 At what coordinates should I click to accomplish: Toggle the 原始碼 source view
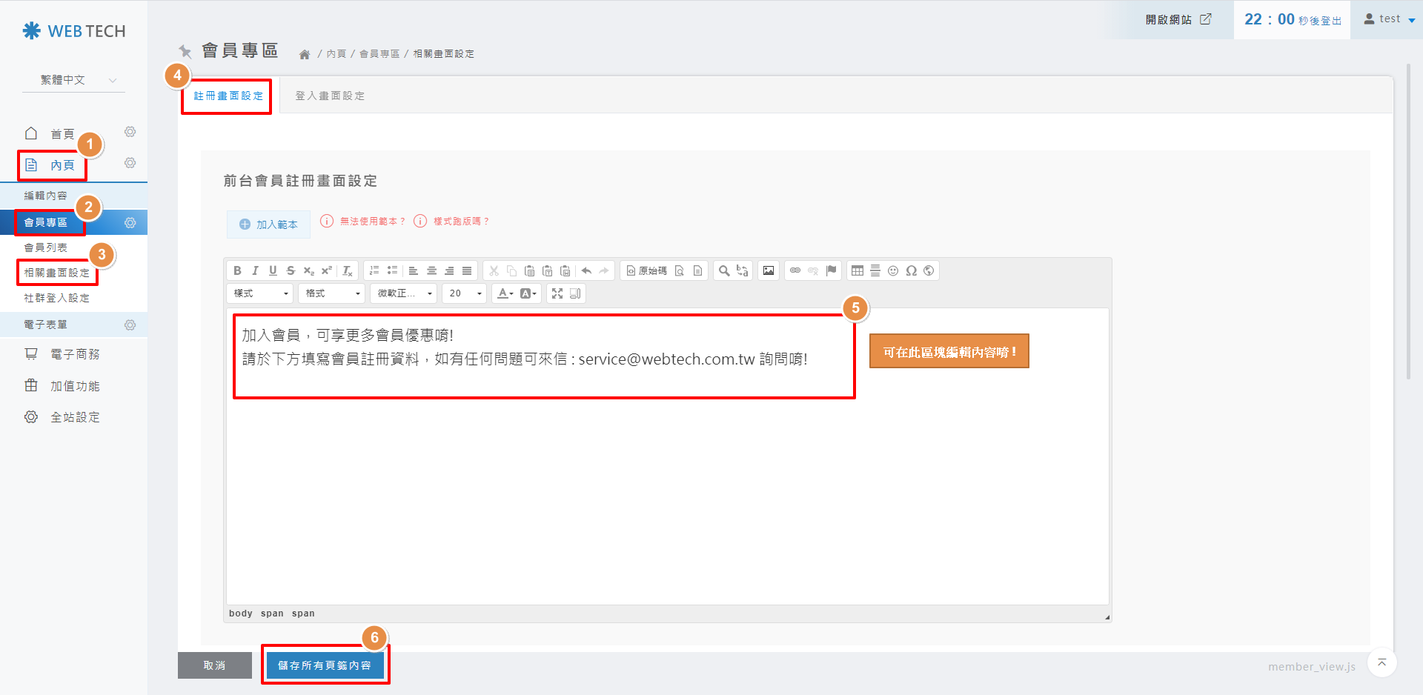click(646, 270)
